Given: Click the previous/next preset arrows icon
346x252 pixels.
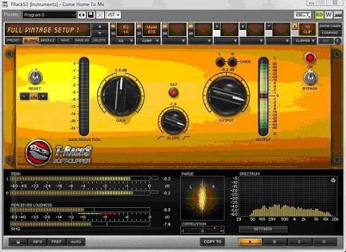Looking at the screenshot, I should pos(82,15).
